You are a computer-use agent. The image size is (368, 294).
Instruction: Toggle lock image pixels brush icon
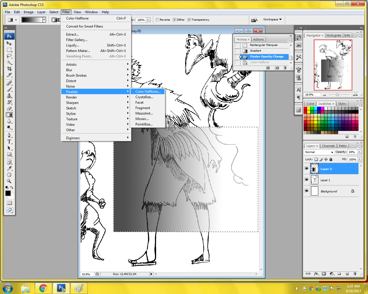point(321,159)
